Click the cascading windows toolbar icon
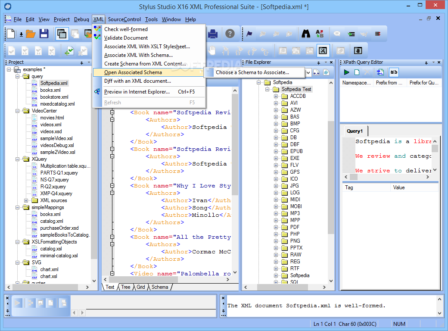Viewport: 448px width, 331px height. [62, 34]
